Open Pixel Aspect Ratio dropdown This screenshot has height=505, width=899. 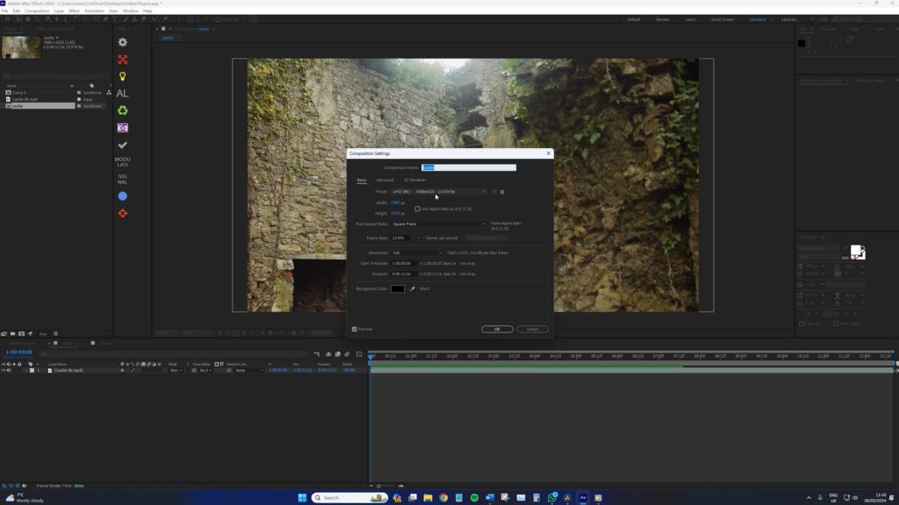click(x=439, y=224)
